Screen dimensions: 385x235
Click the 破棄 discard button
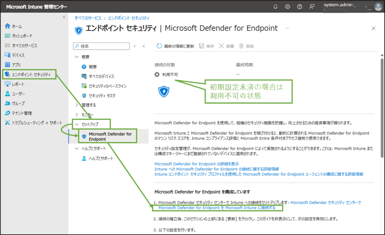coord(226,46)
